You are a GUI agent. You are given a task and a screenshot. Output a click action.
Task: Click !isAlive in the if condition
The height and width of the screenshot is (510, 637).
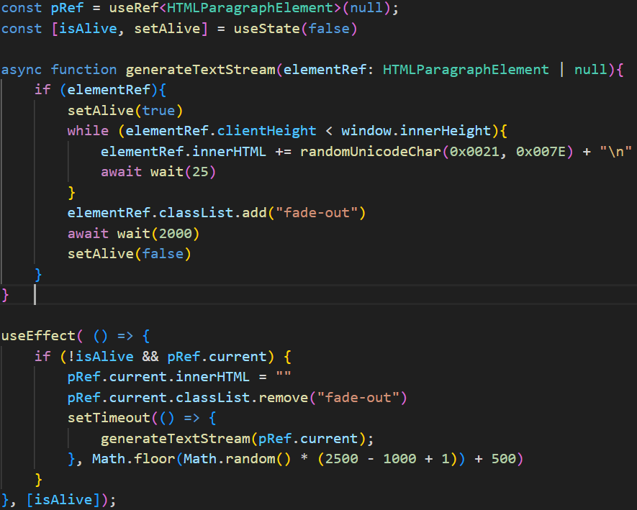[x=100, y=357]
